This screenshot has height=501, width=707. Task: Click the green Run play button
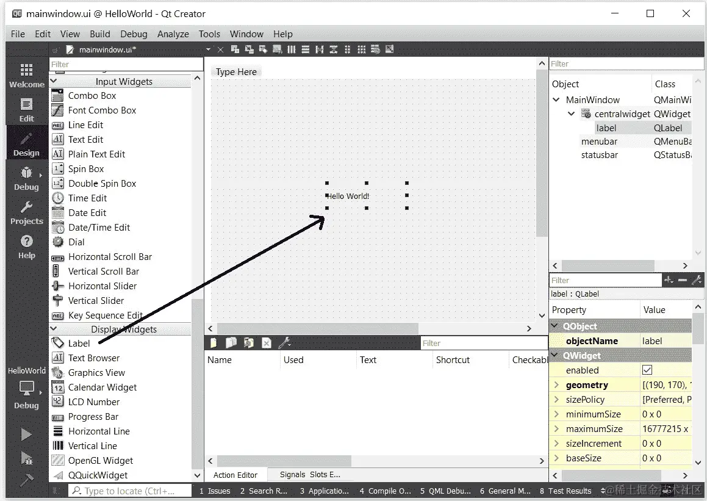[26, 434]
